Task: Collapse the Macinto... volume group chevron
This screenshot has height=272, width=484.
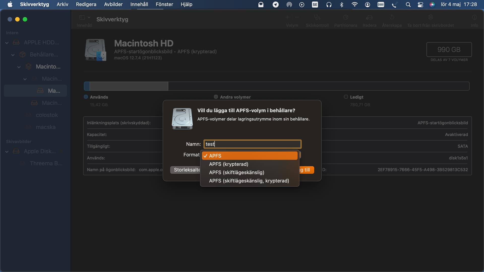Action: (19, 67)
